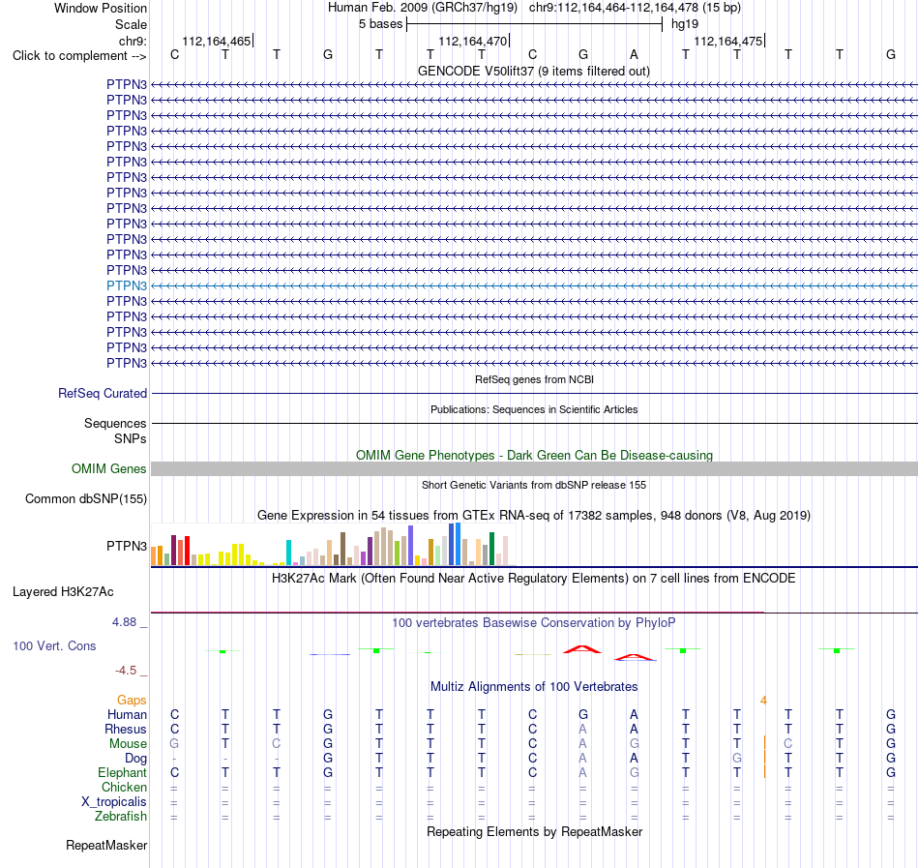This screenshot has width=919, height=868.
Task: Open 'H3K27Ac Mark' ENCODE track title
Action: pyautogui.click(x=534, y=579)
